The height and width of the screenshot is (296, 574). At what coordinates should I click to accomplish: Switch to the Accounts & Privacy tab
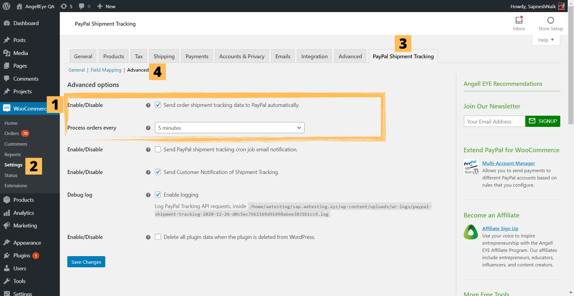[x=242, y=56]
